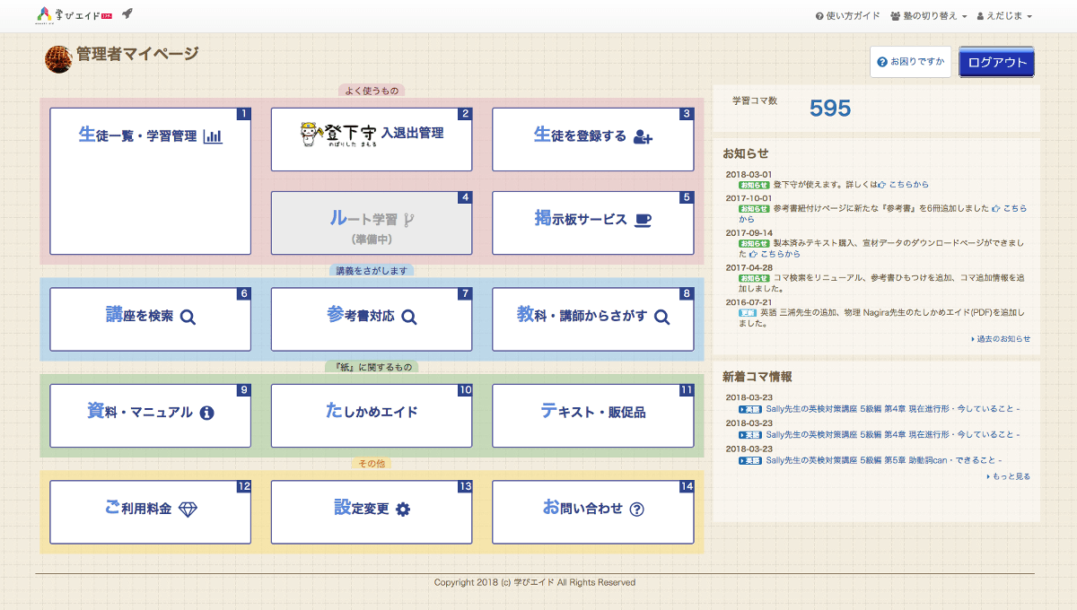Viewport: 1077px width, 610px height.
Task: Click もっと見る under 新着コマ情報
Action: pos(1008,476)
